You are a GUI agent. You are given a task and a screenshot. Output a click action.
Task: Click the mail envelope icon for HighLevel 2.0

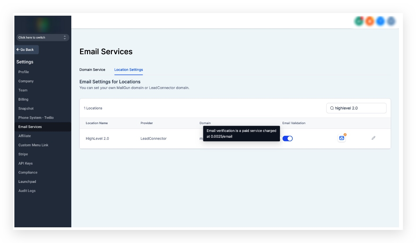pyautogui.click(x=342, y=138)
